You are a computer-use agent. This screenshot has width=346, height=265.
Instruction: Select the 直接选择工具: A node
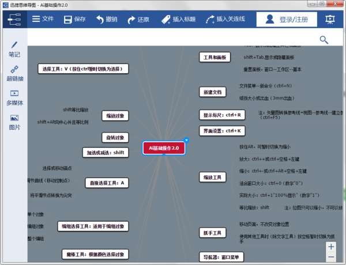click(x=107, y=183)
